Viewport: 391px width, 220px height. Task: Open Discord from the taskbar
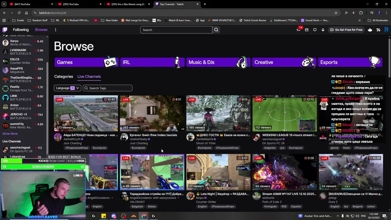(x=114, y=216)
